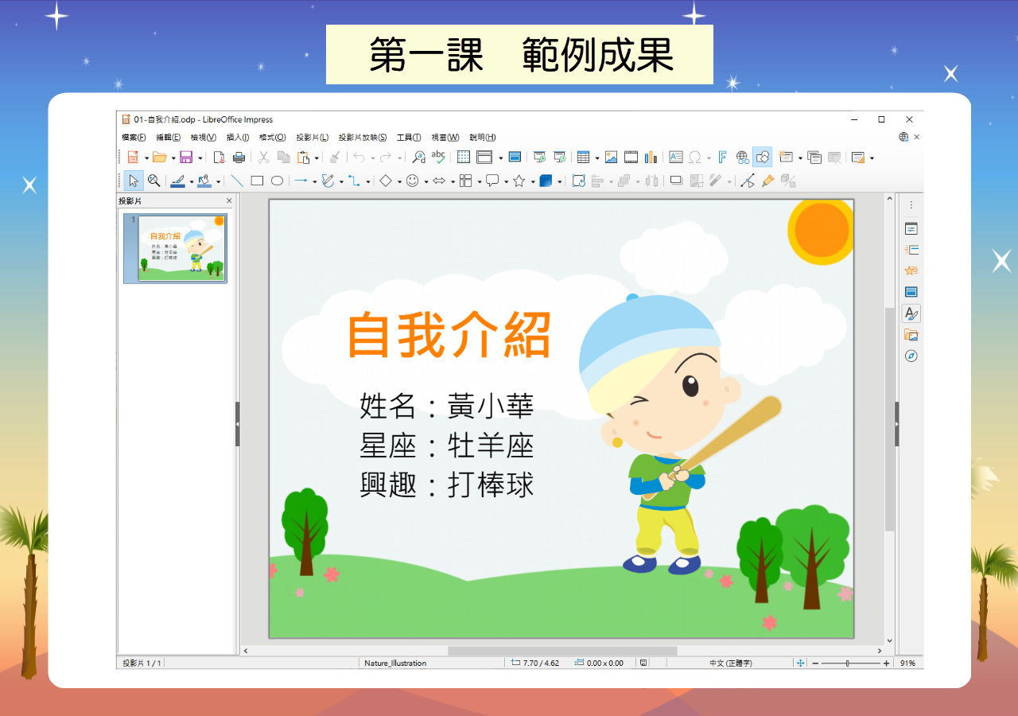This screenshot has width=1018, height=716.
Task: Open sidebar Navigator compass icon
Action: (911, 356)
